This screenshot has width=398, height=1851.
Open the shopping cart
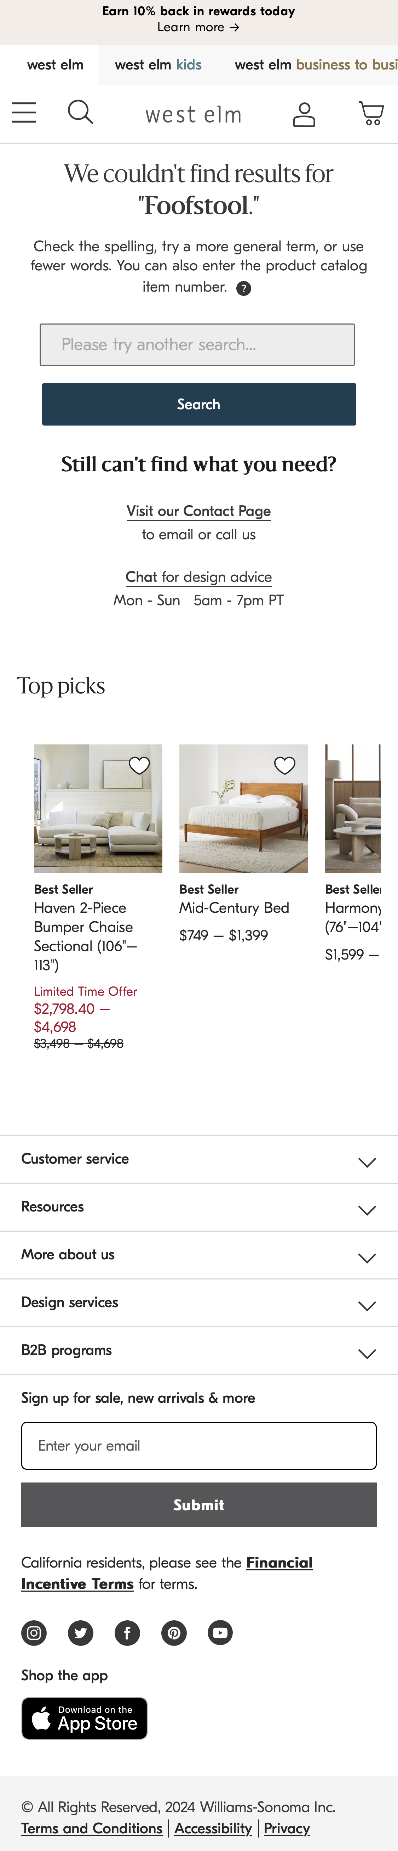coord(371,113)
